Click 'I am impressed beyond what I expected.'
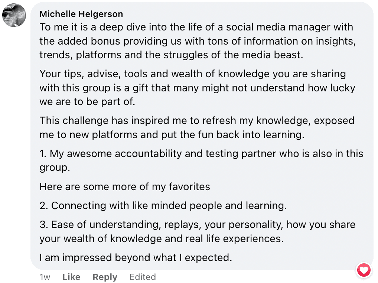Image resolution: width=378 pixels, height=283 pixels. click(x=136, y=258)
